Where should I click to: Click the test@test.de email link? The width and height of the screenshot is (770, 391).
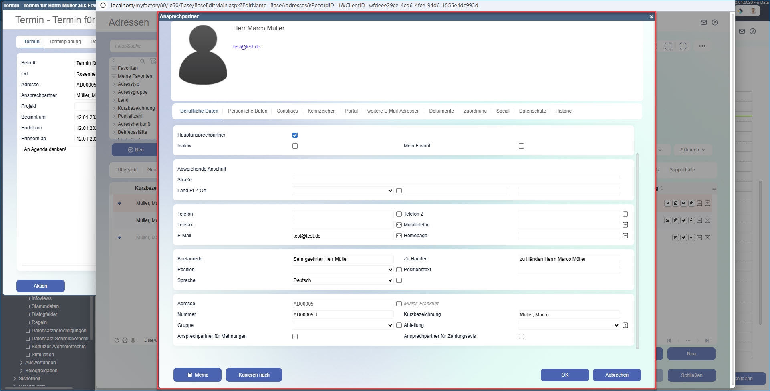[246, 47]
